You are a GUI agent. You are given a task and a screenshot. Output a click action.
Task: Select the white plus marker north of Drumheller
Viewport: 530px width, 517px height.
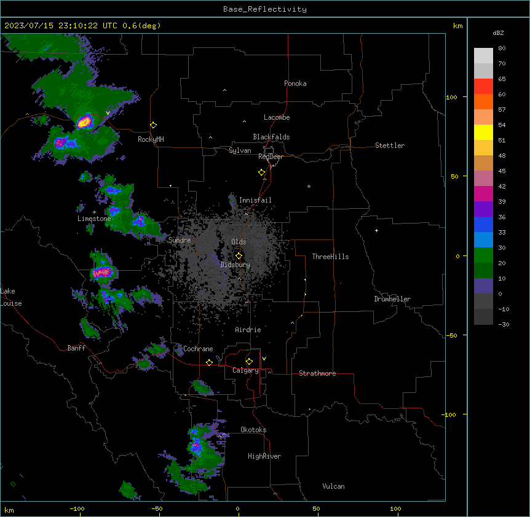point(376,230)
